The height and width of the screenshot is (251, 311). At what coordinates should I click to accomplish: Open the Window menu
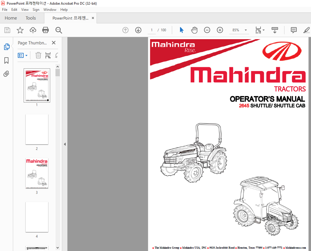[x=50, y=10]
